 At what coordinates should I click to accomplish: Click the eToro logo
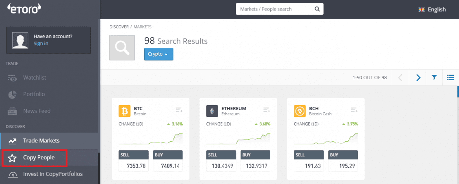[x=24, y=9]
